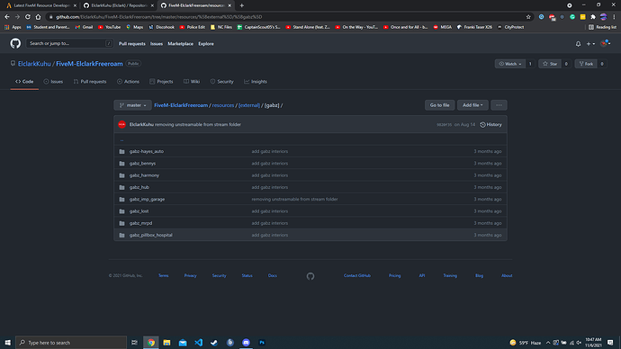
Task: Open File Explorer from the taskbar
Action: click(166, 343)
